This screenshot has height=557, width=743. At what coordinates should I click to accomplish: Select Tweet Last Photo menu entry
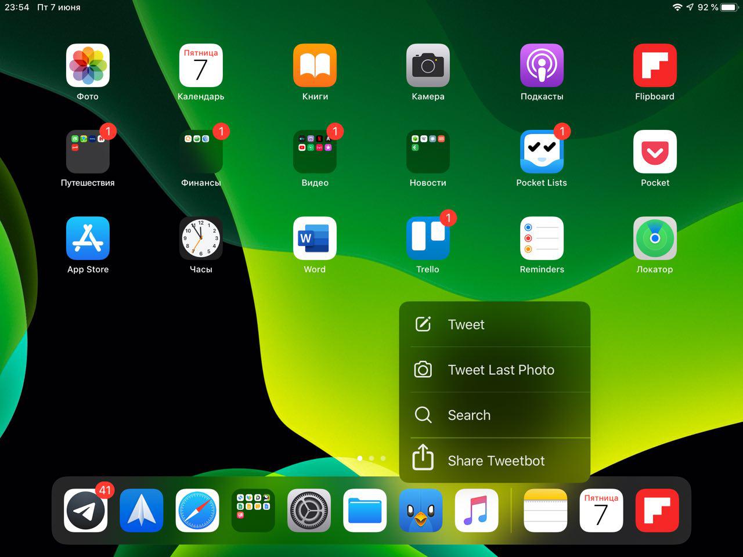click(x=495, y=370)
